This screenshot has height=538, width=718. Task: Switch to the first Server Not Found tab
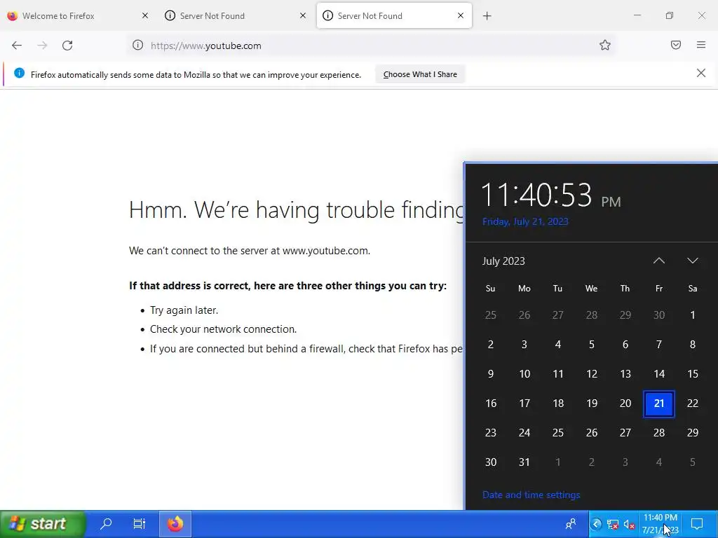[x=236, y=15]
